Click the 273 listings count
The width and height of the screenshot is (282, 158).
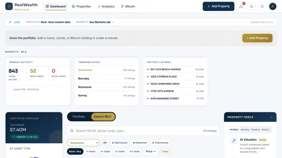click(210, 131)
